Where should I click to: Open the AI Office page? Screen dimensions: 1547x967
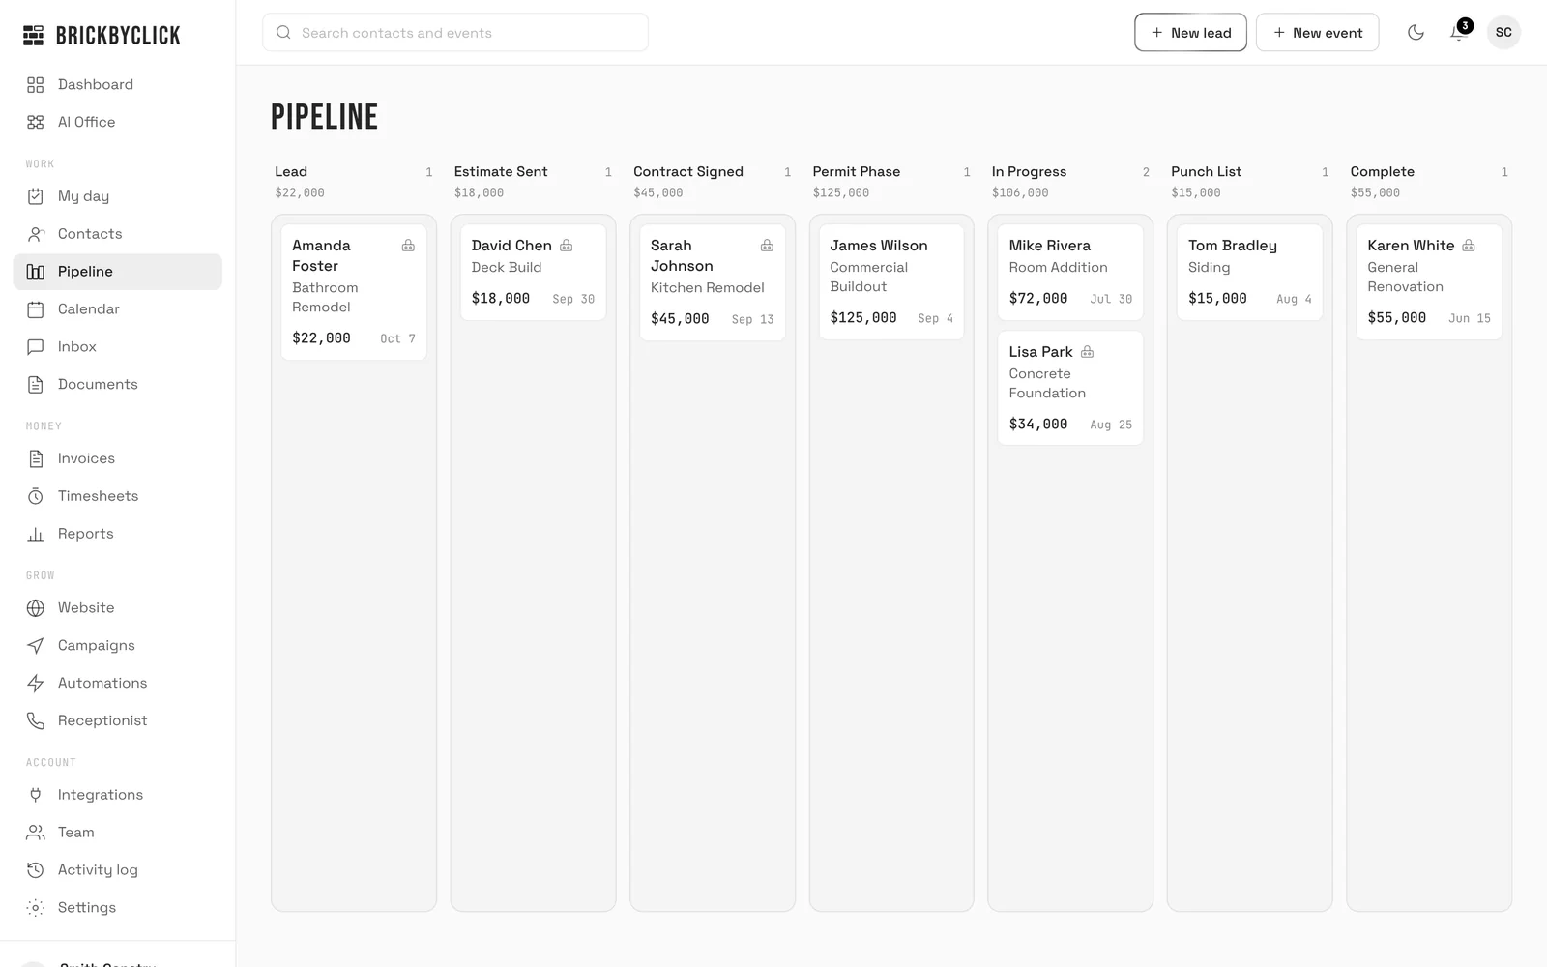[x=117, y=122]
